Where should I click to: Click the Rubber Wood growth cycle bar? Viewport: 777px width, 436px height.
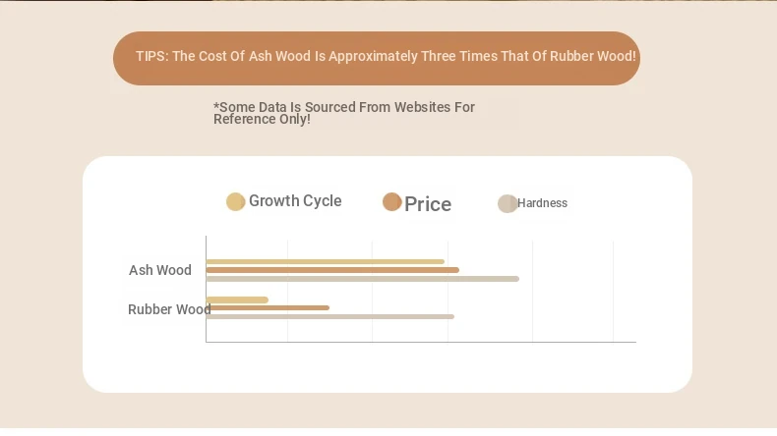(x=237, y=300)
